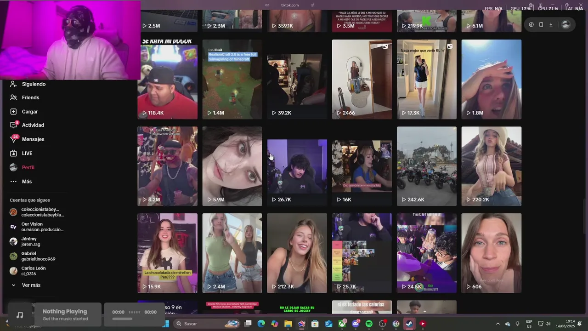Switch ESP US keyboard language

tap(529, 324)
